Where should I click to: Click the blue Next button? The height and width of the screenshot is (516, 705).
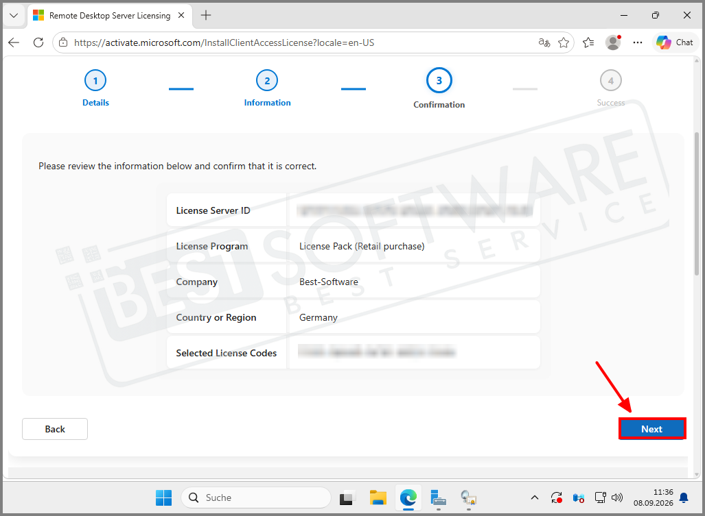652,429
